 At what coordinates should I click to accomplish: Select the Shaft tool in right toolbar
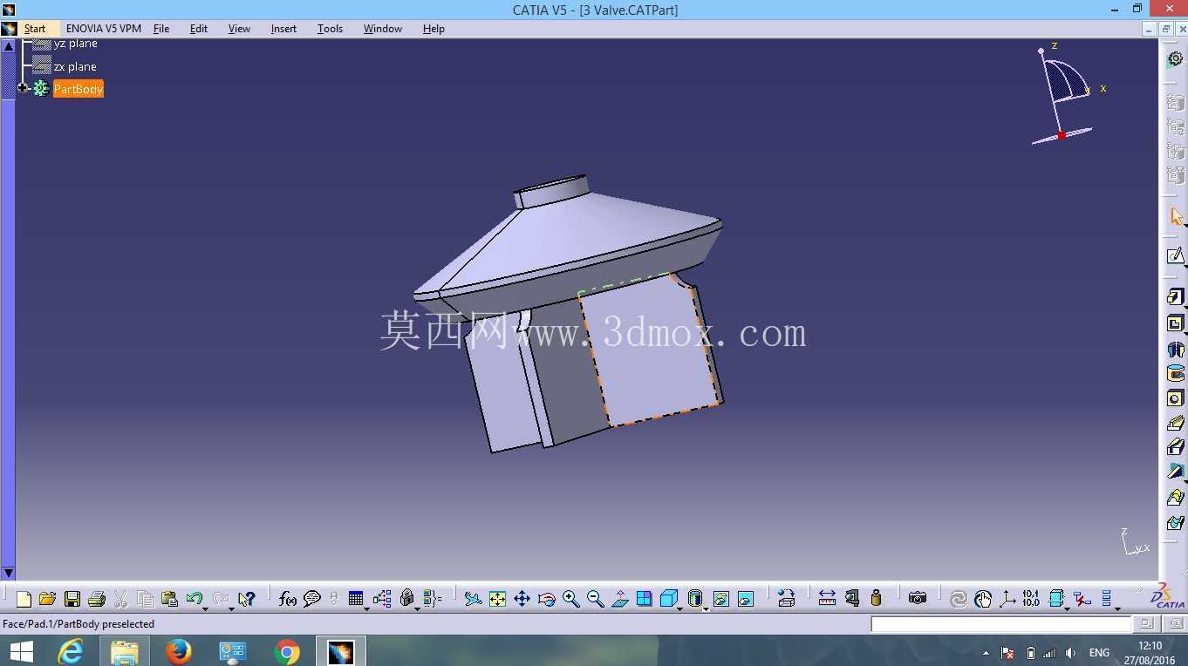[1175, 349]
